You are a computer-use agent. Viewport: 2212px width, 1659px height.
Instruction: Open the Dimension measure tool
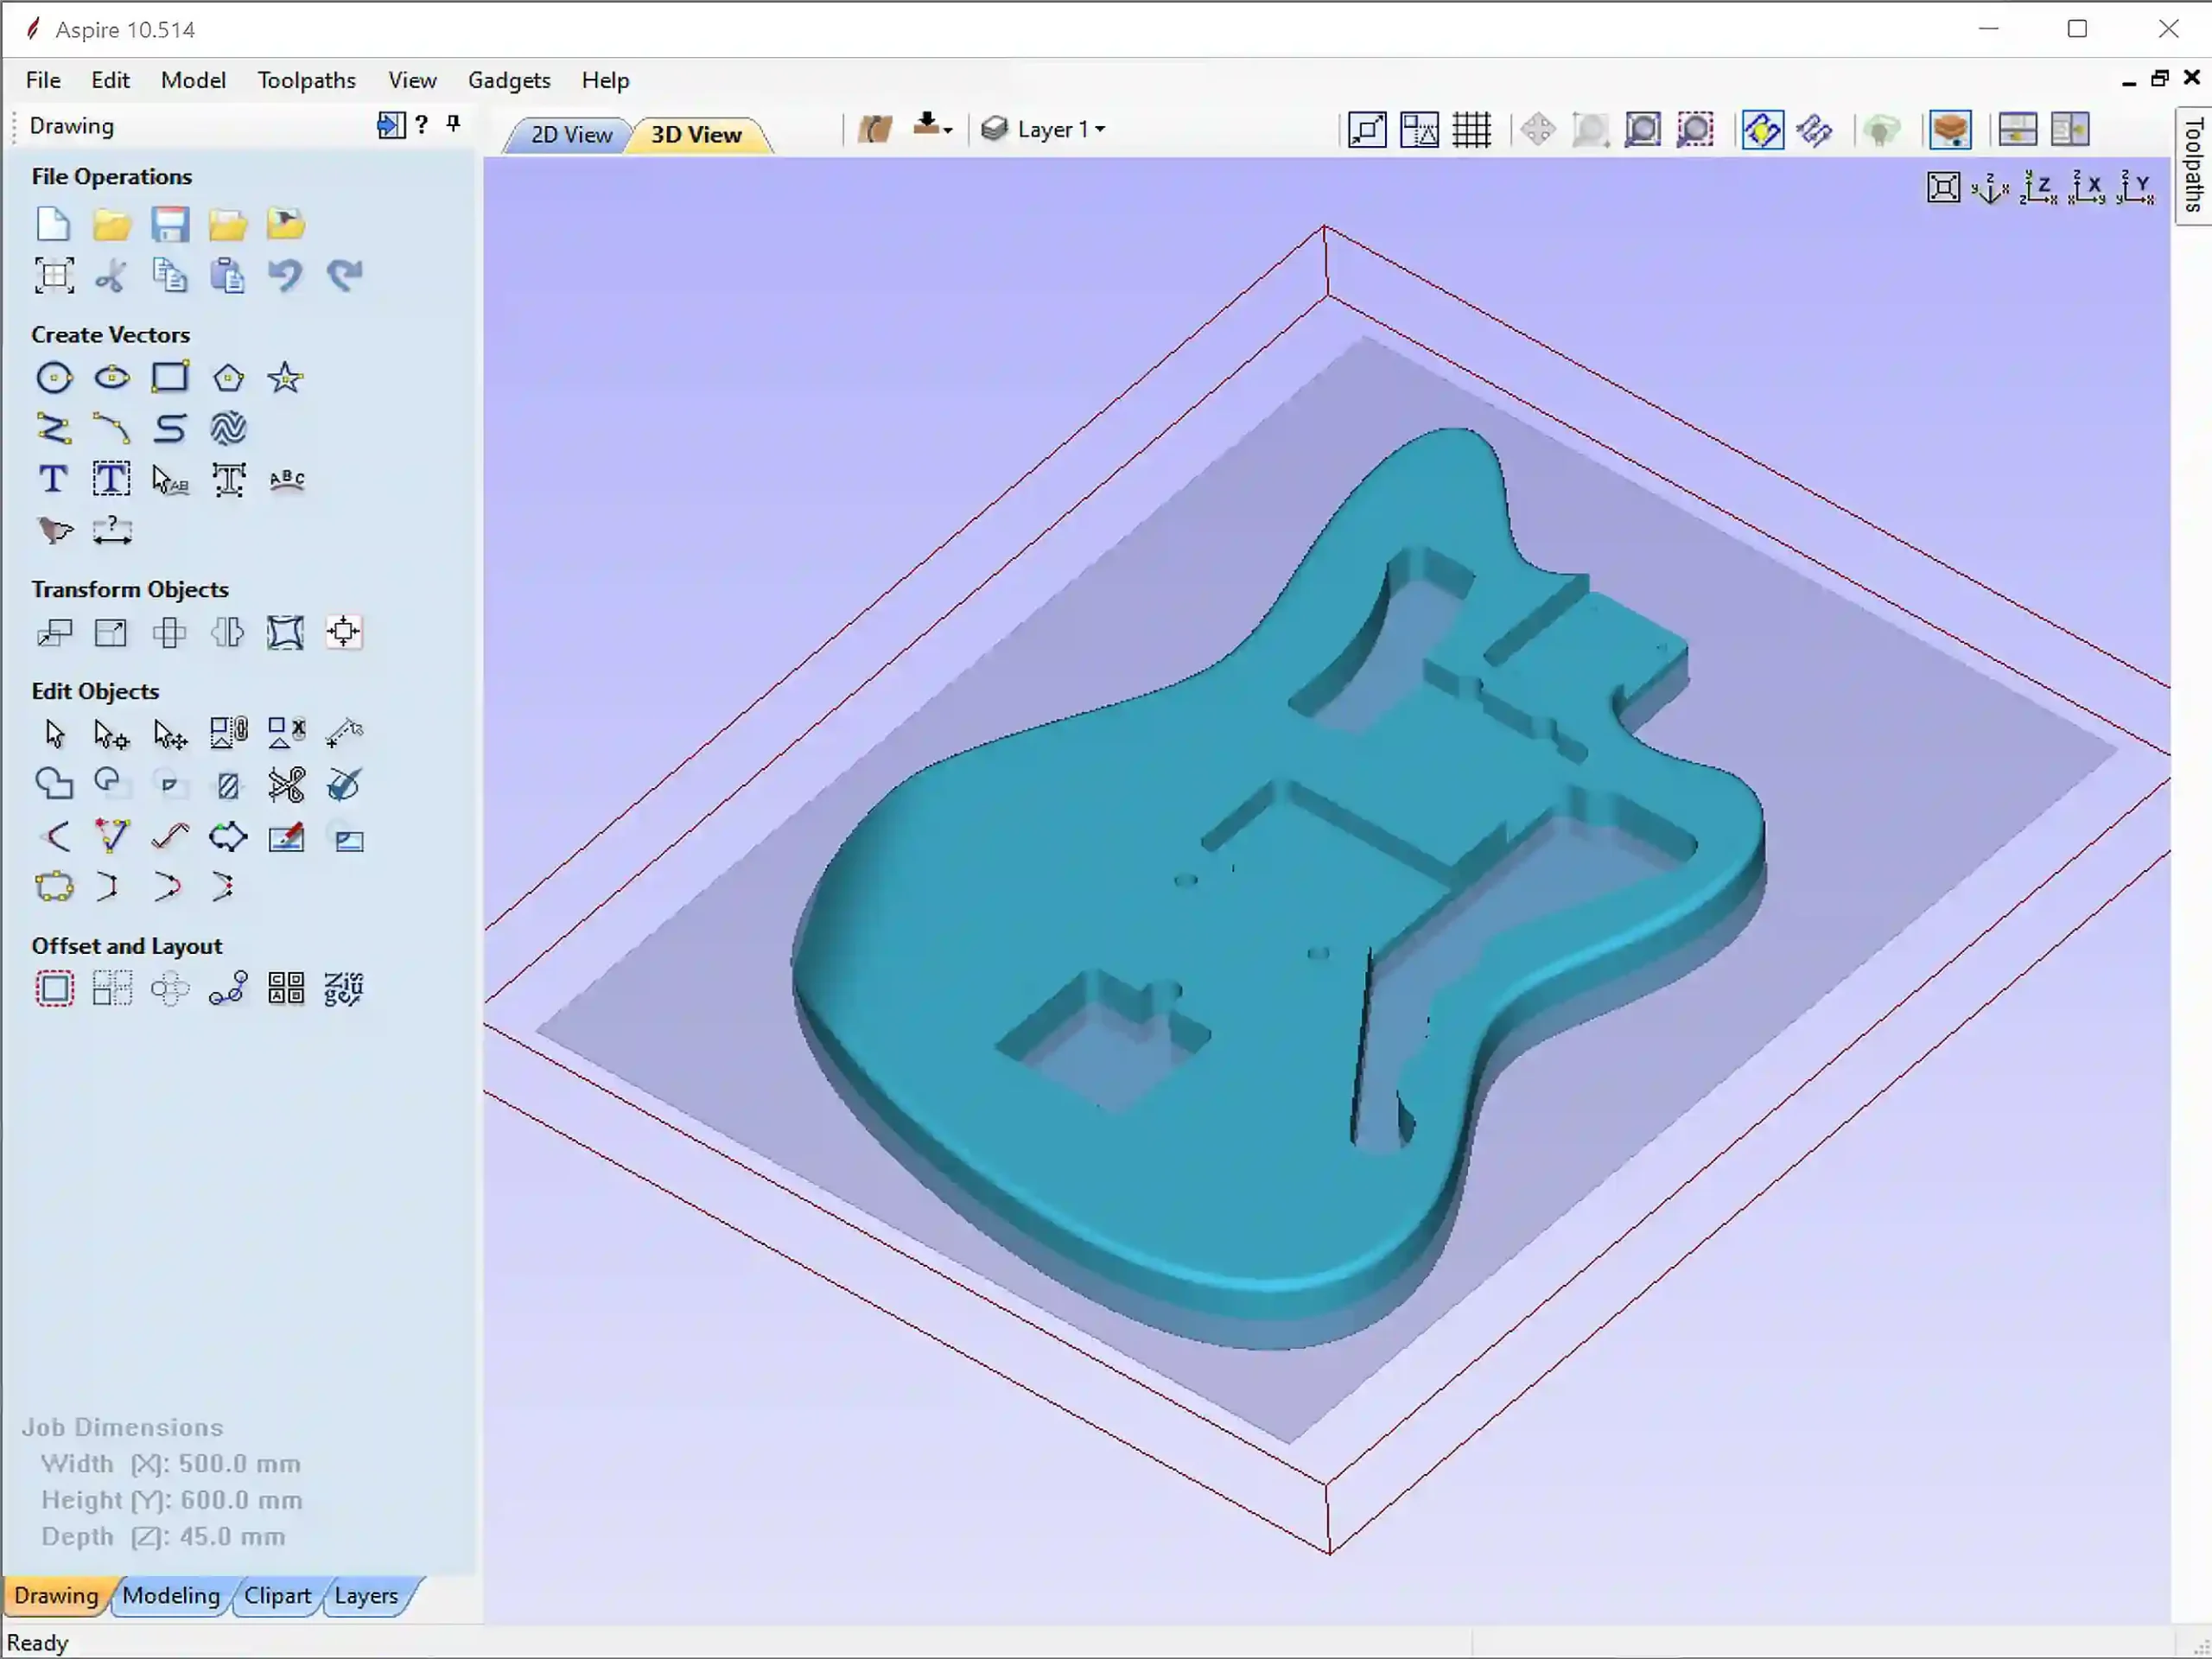(112, 530)
